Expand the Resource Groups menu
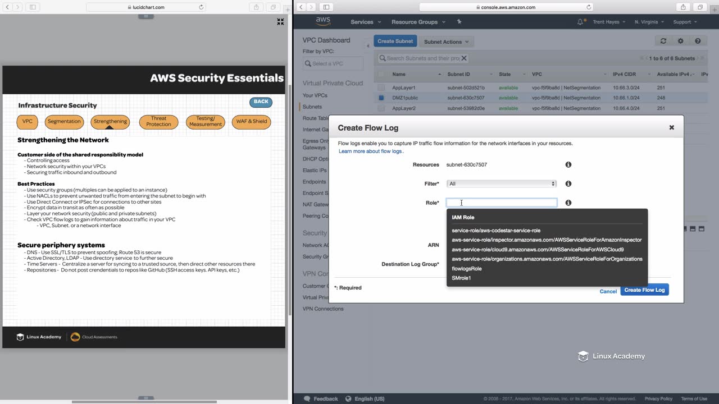 pos(418,22)
